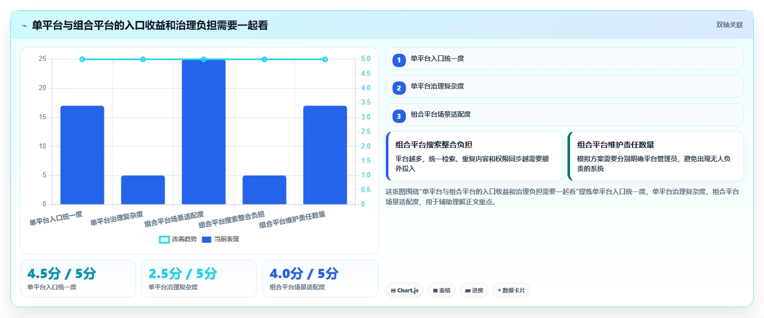Select list item 3 组合平台场景适配度
Viewport: 764px width, 318px height.
coord(564,115)
